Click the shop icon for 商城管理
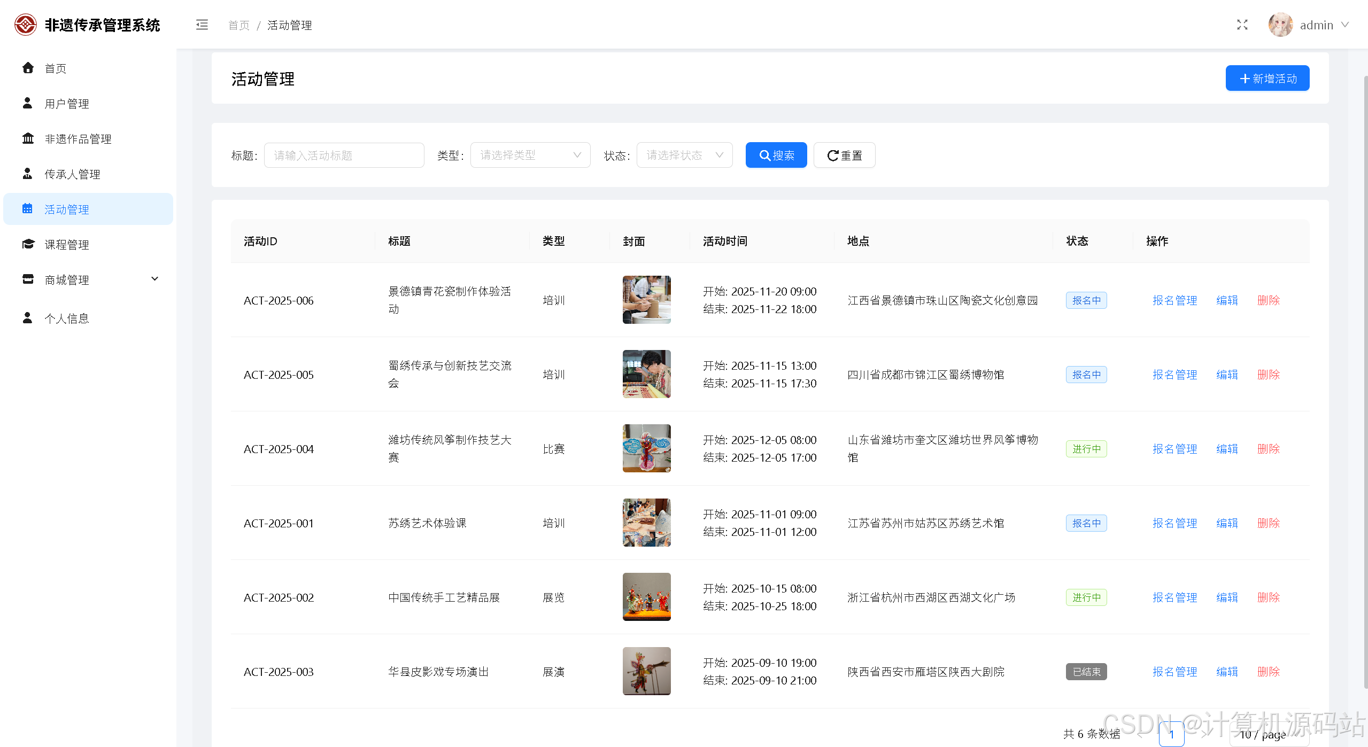The image size is (1368, 747). pos(28,279)
